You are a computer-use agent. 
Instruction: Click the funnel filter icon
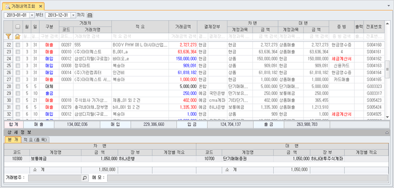tap(8, 37)
